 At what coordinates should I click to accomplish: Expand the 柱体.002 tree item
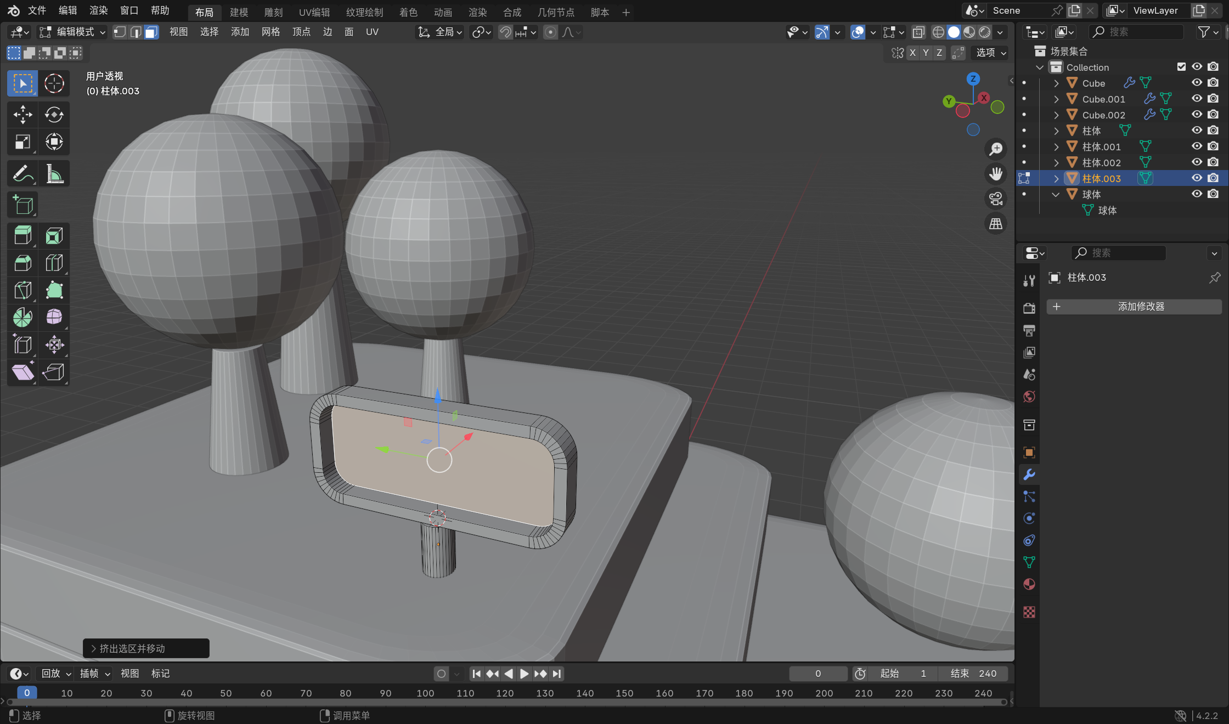(x=1056, y=162)
